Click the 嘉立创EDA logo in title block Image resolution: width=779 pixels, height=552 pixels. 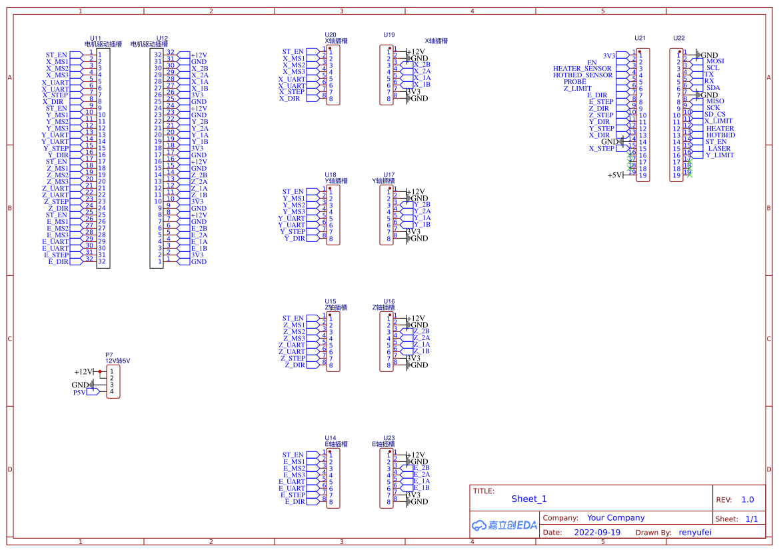504,525
